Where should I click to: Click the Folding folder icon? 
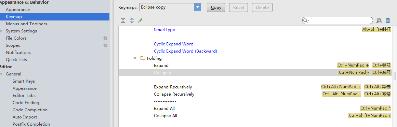click(x=143, y=58)
